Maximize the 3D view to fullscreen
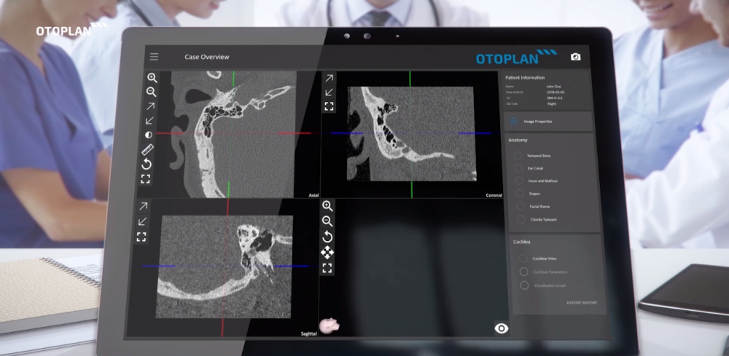Viewport: 729px width, 356px height. tap(327, 268)
